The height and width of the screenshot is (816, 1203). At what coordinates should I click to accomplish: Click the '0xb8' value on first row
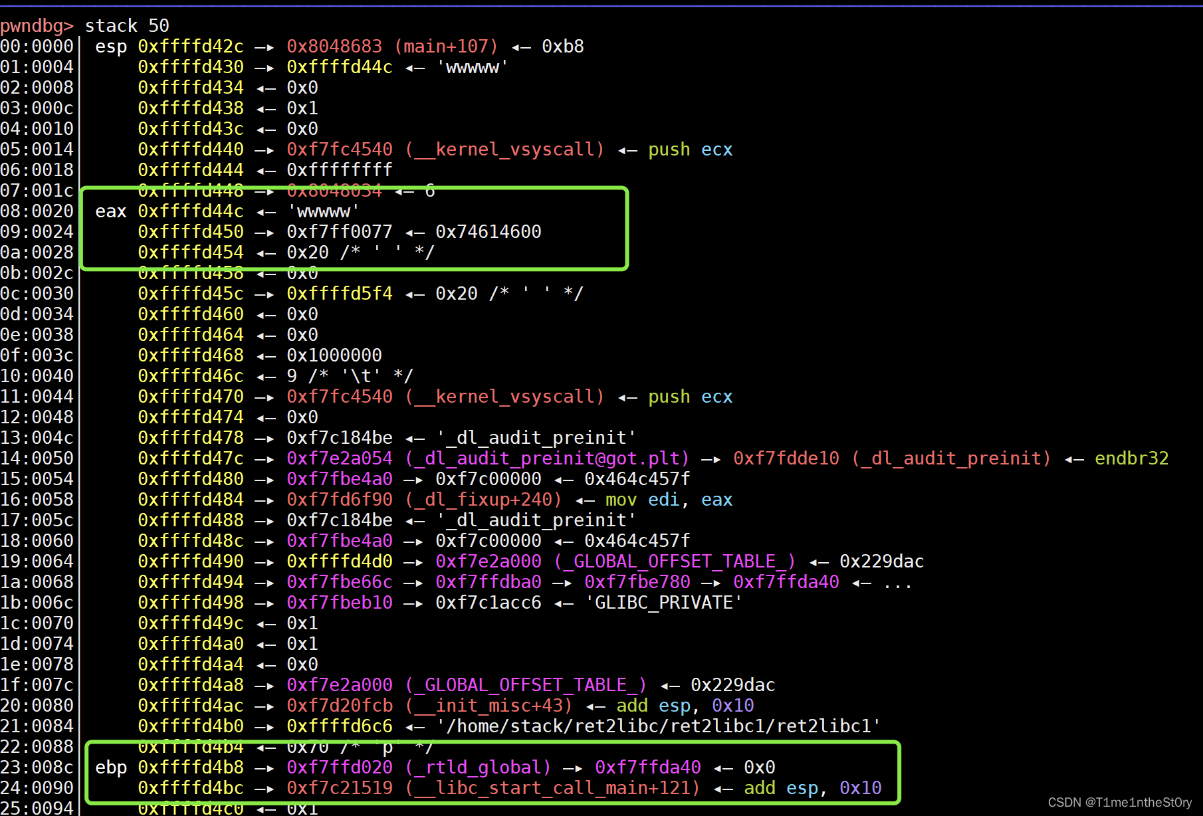pyautogui.click(x=563, y=47)
